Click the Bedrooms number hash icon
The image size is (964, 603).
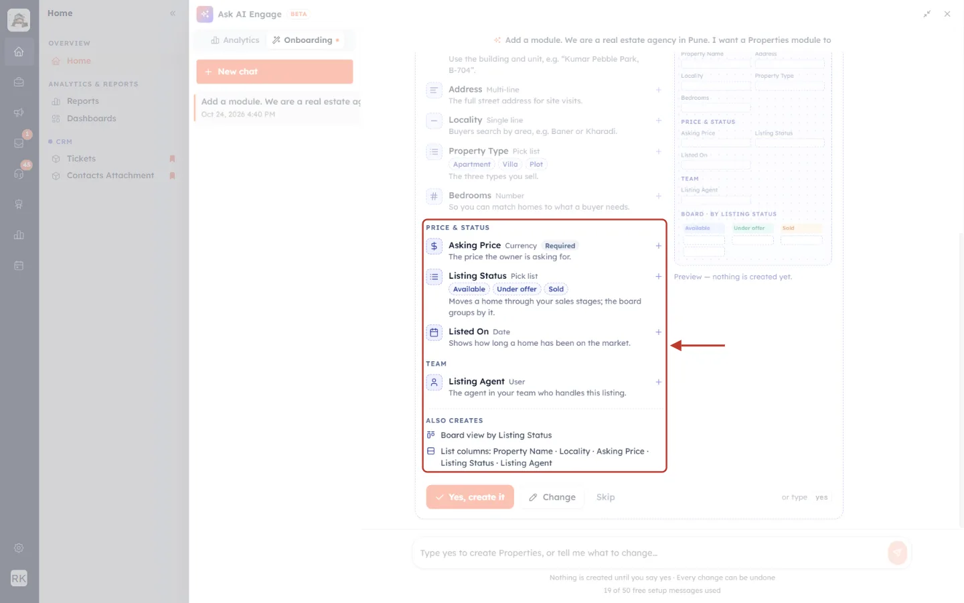tap(434, 197)
